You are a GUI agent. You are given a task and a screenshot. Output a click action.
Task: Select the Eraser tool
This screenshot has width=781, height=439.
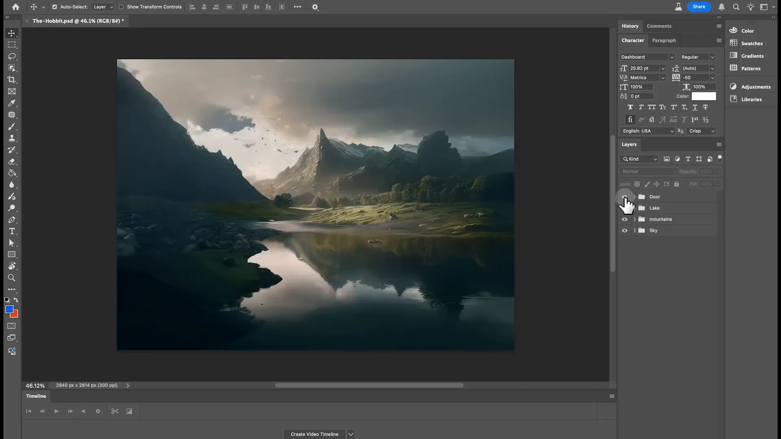tap(11, 161)
